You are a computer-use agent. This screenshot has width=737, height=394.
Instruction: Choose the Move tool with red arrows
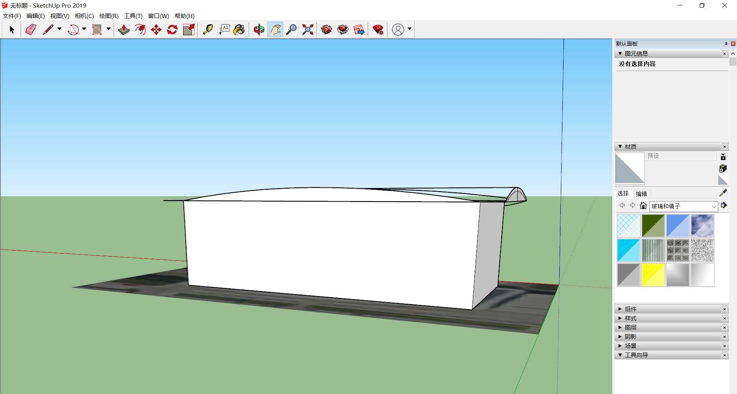(156, 30)
